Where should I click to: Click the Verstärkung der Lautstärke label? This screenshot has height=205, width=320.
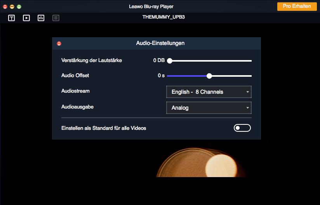91,60
